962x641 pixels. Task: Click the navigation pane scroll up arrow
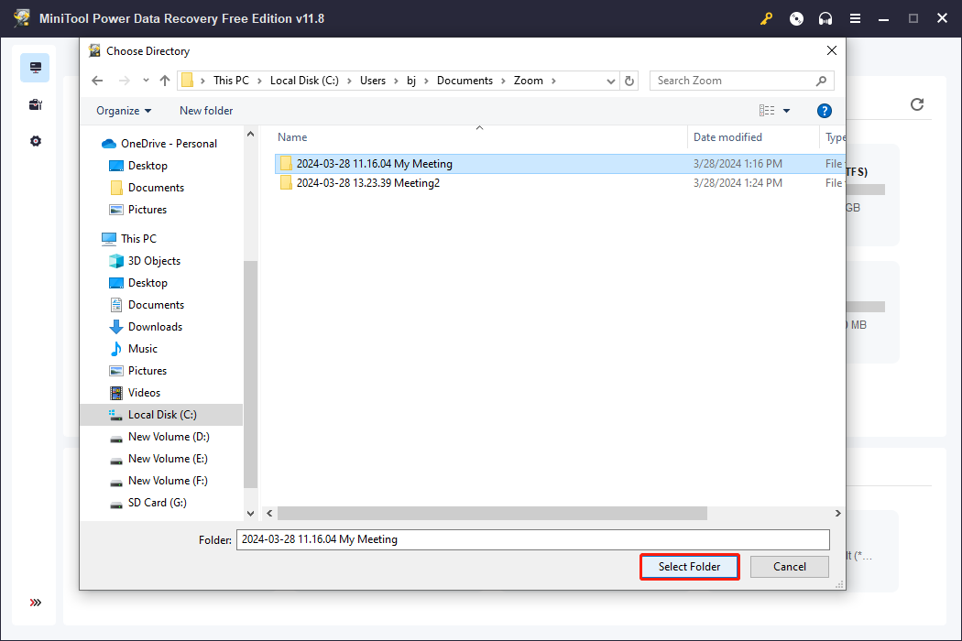(x=250, y=134)
